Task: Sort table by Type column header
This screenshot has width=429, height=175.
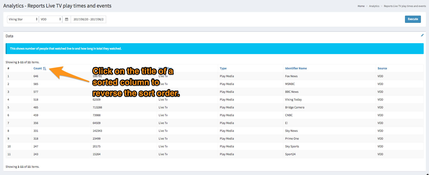Action: [x=223, y=69]
